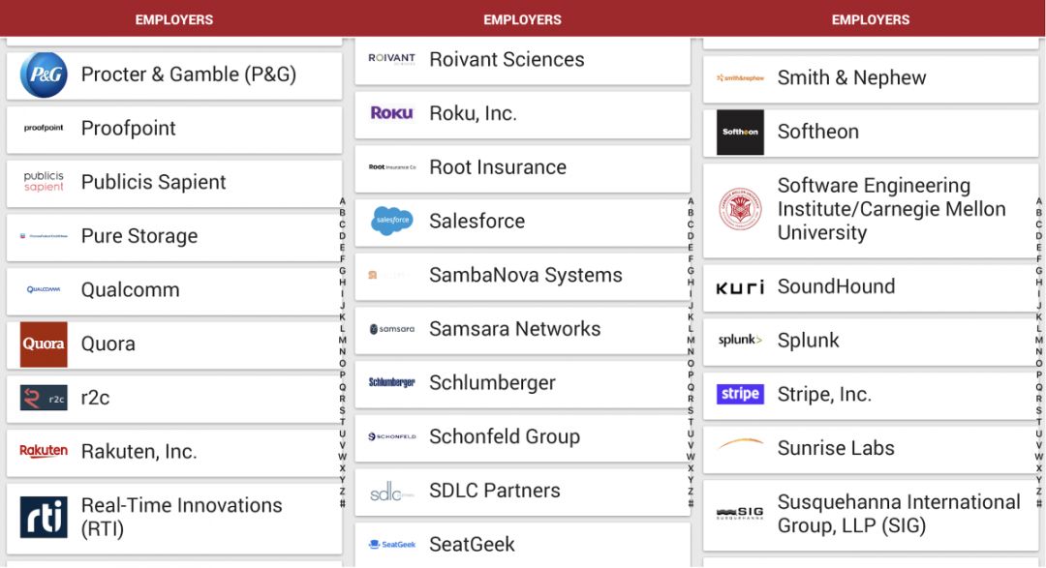Tap the Stripe logo badge
1046x568 pixels.
[x=740, y=394]
